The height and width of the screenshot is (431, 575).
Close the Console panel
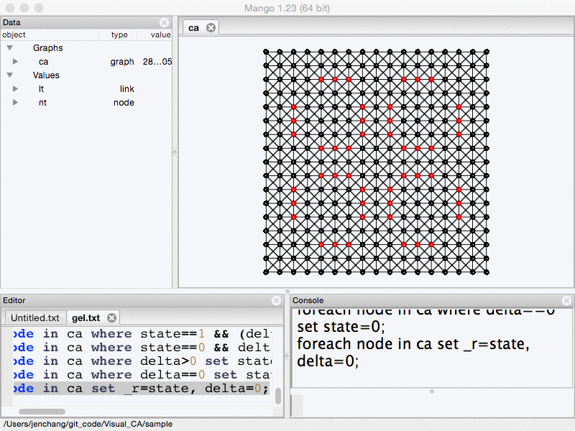(567, 300)
